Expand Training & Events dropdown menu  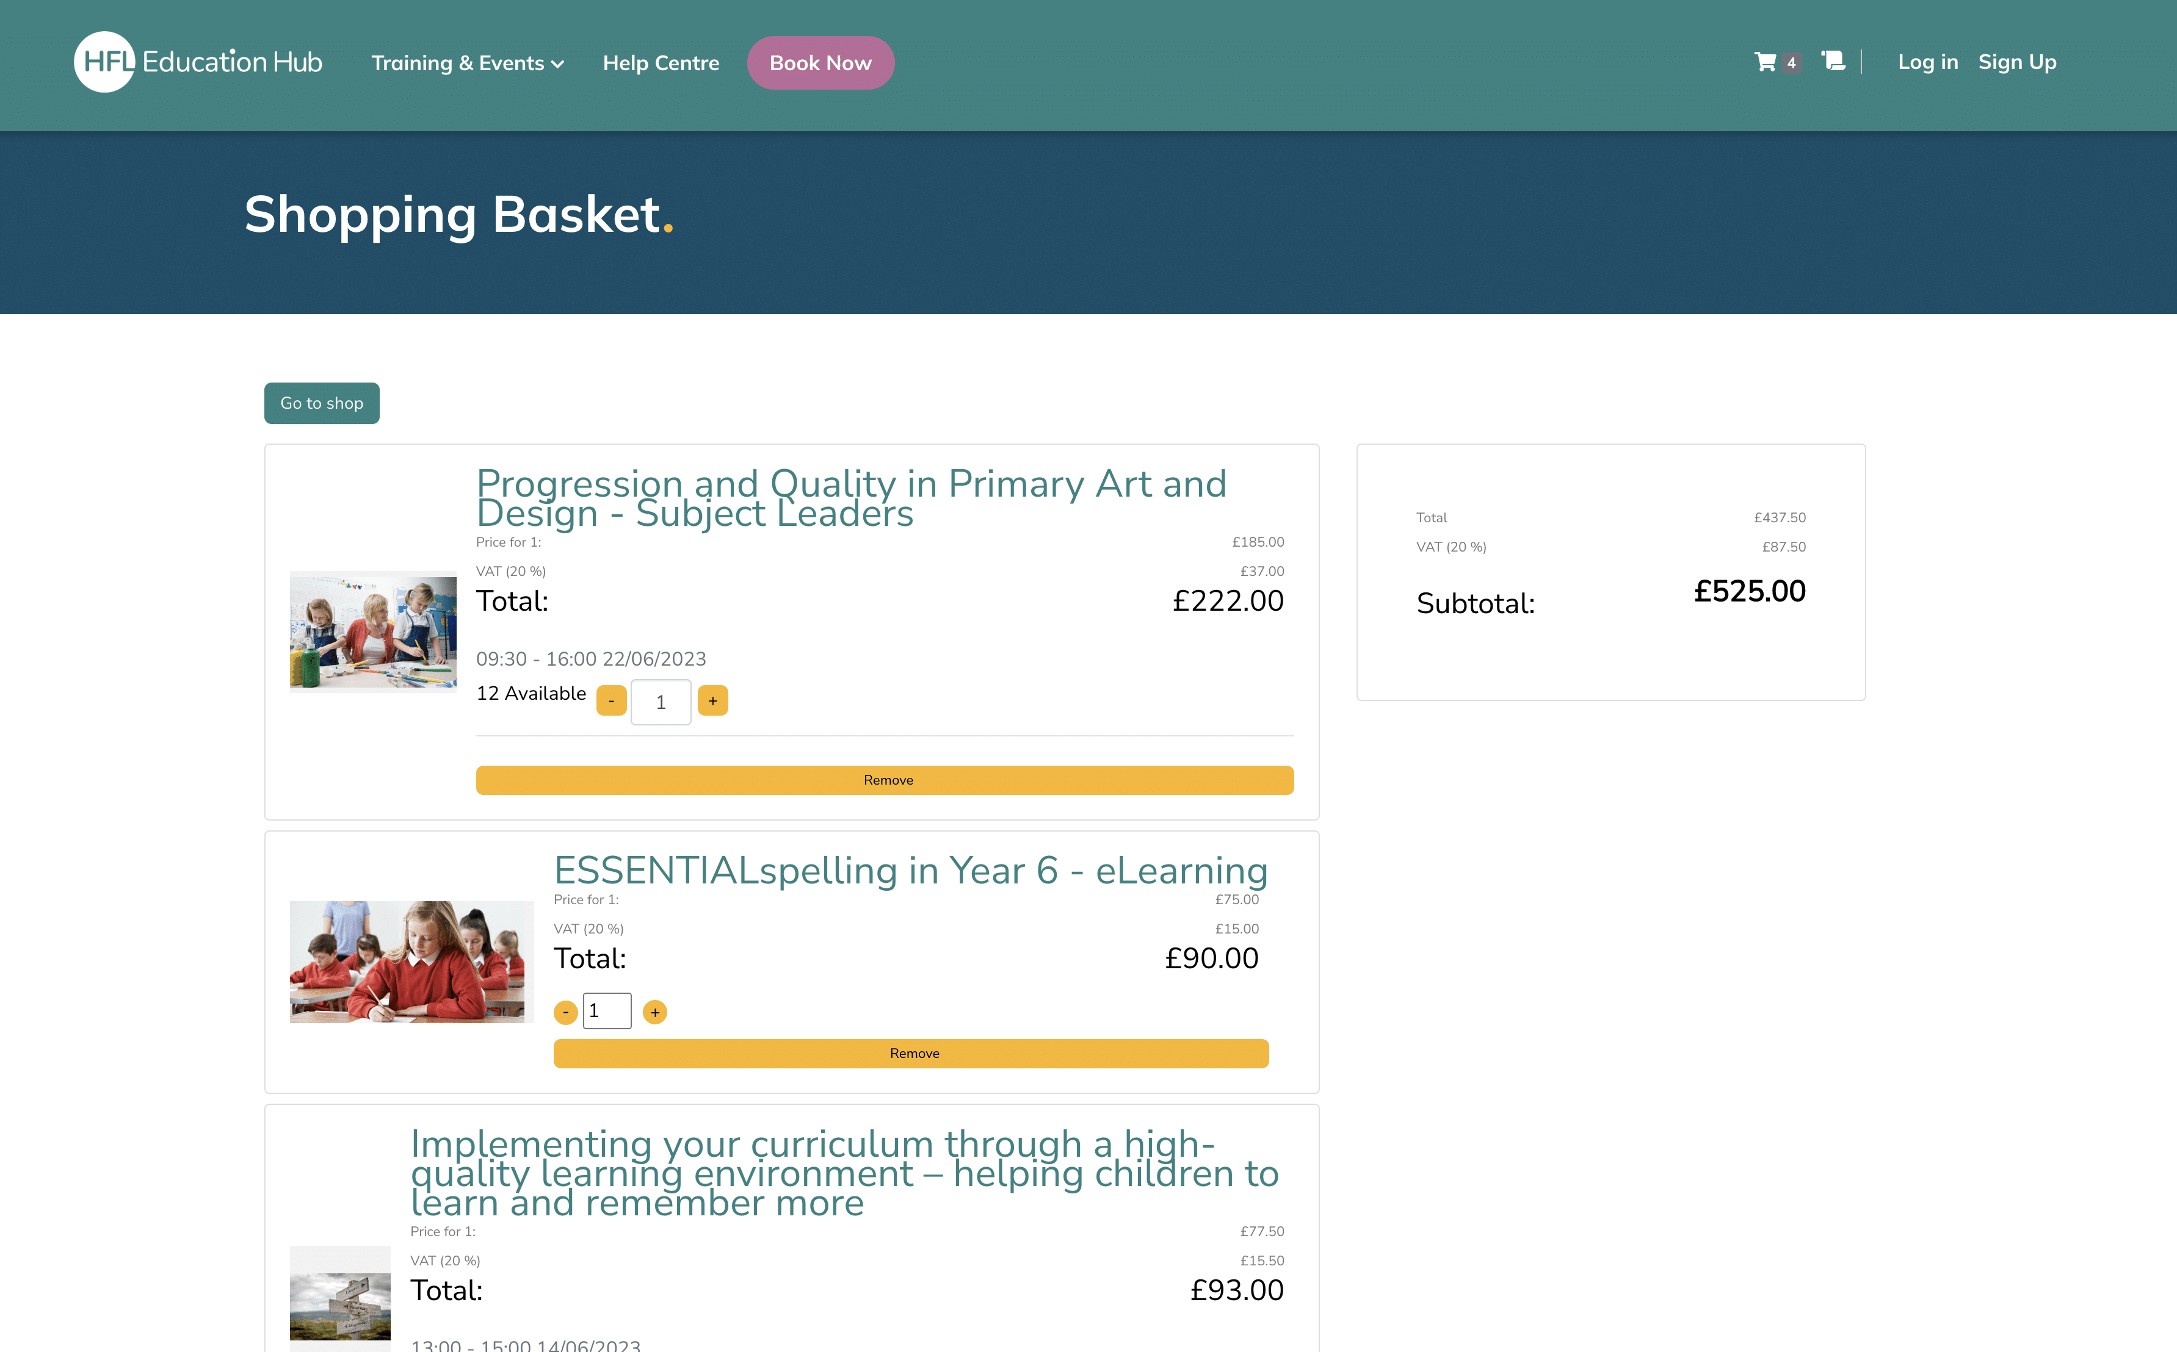coord(467,63)
